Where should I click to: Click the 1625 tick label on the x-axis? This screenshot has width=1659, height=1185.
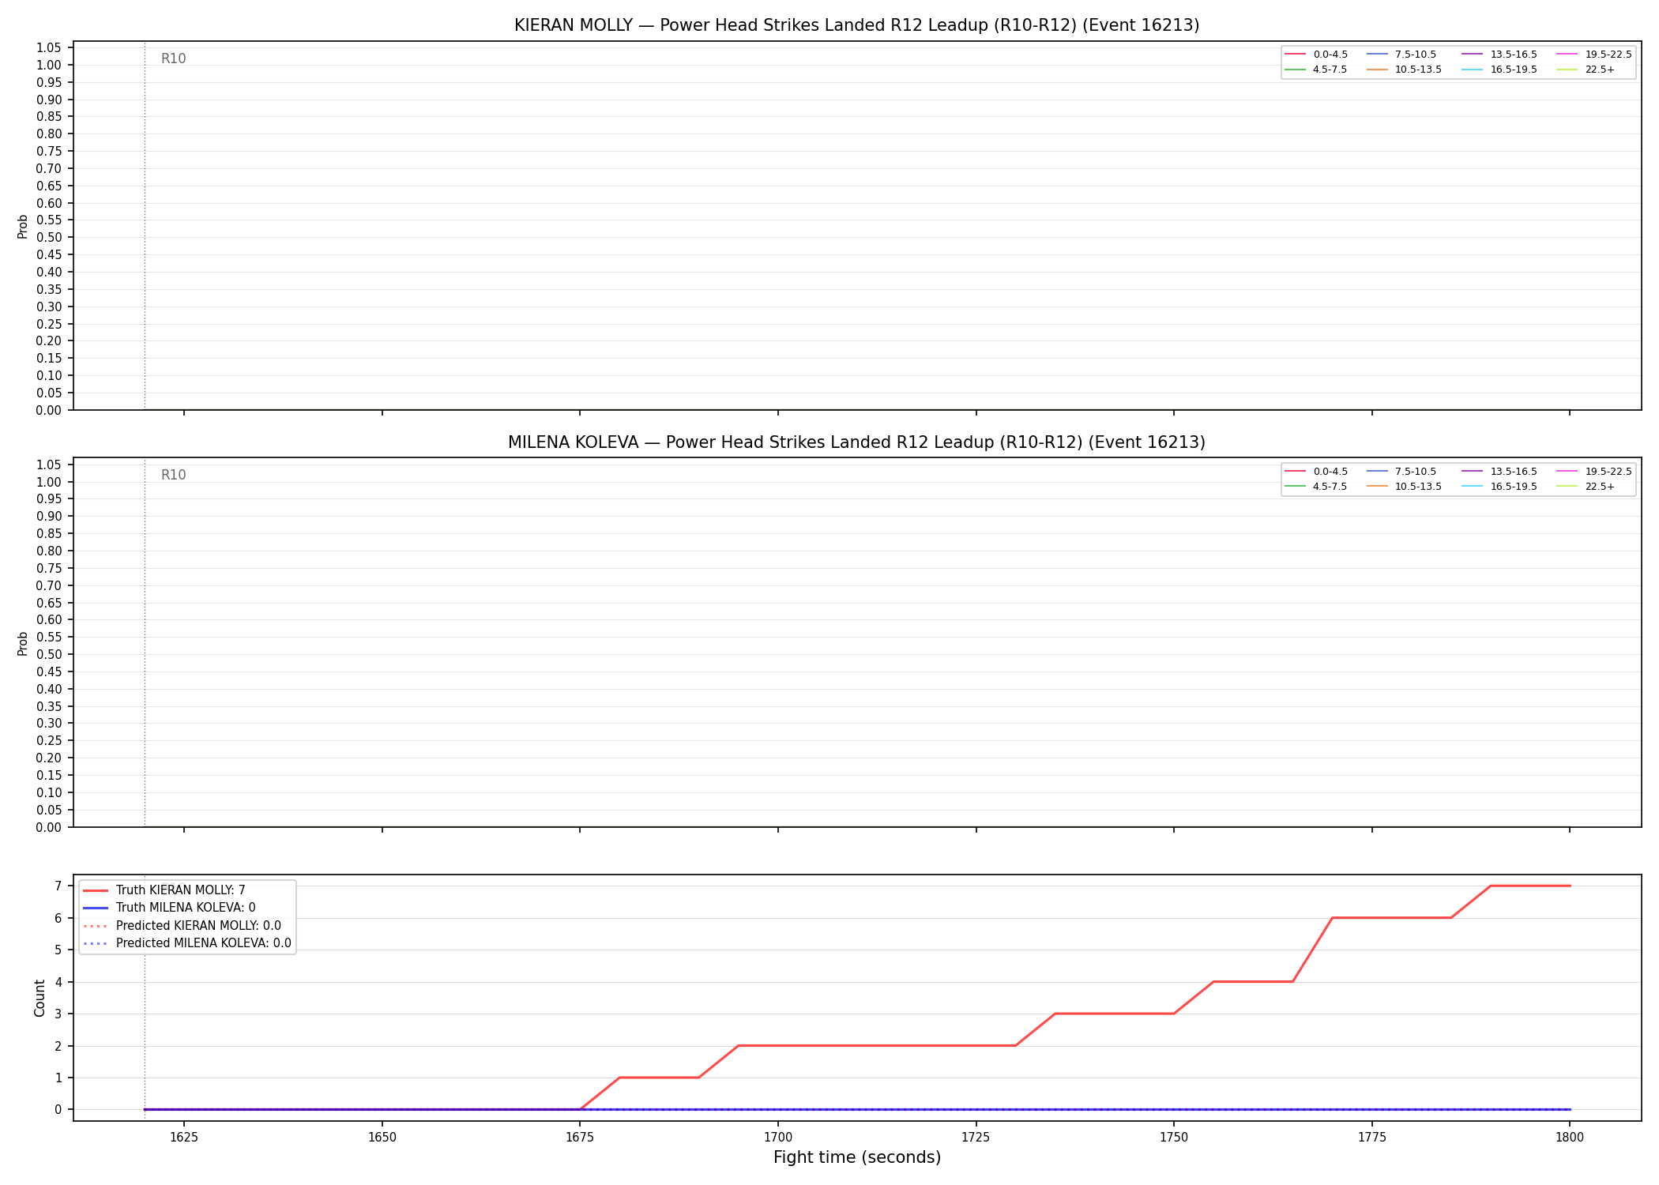click(184, 1137)
